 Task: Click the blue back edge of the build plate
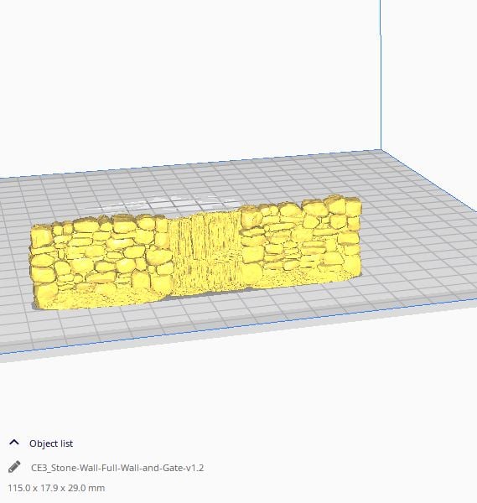pos(193,163)
